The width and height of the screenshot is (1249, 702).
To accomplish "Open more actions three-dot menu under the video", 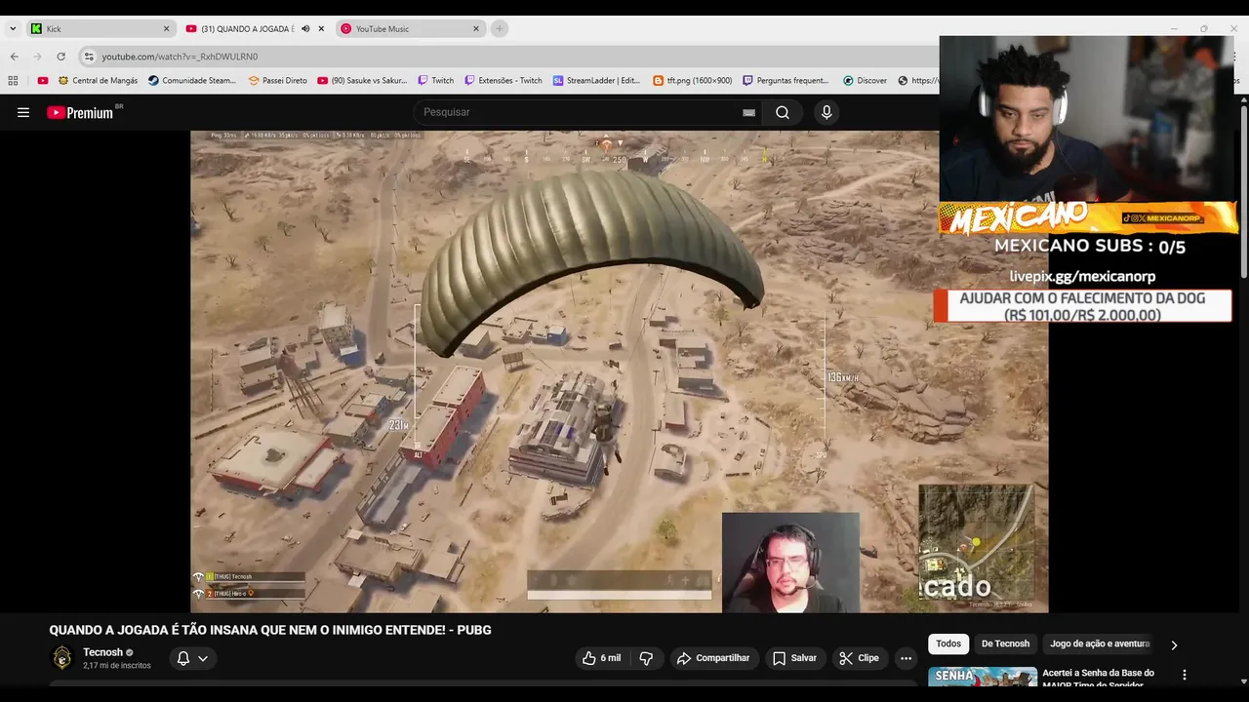I will pos(906,658).
